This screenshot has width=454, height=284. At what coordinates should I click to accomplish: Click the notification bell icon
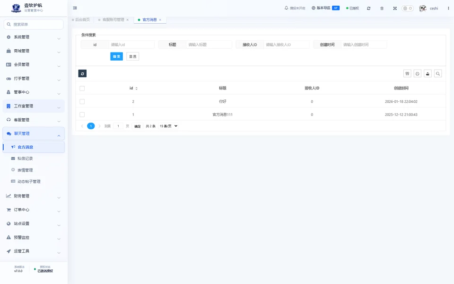(287, 8)
